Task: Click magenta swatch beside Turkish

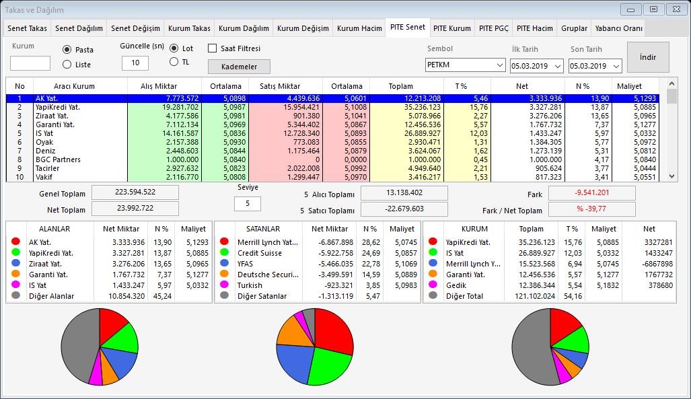Action: point(224,285)
